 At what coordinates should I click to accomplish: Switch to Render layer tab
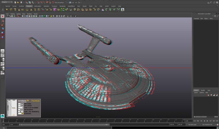tap(203, 90)
